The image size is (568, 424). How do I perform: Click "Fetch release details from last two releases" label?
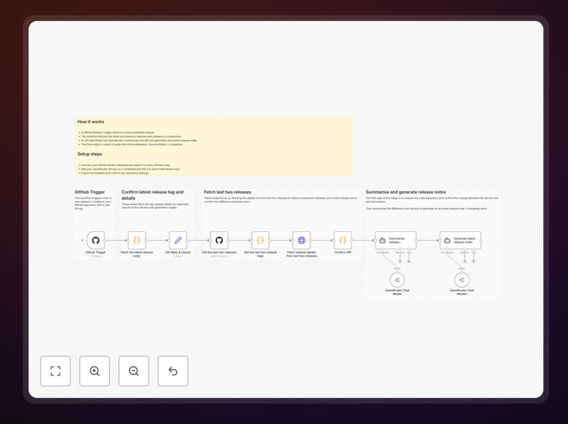301,254
